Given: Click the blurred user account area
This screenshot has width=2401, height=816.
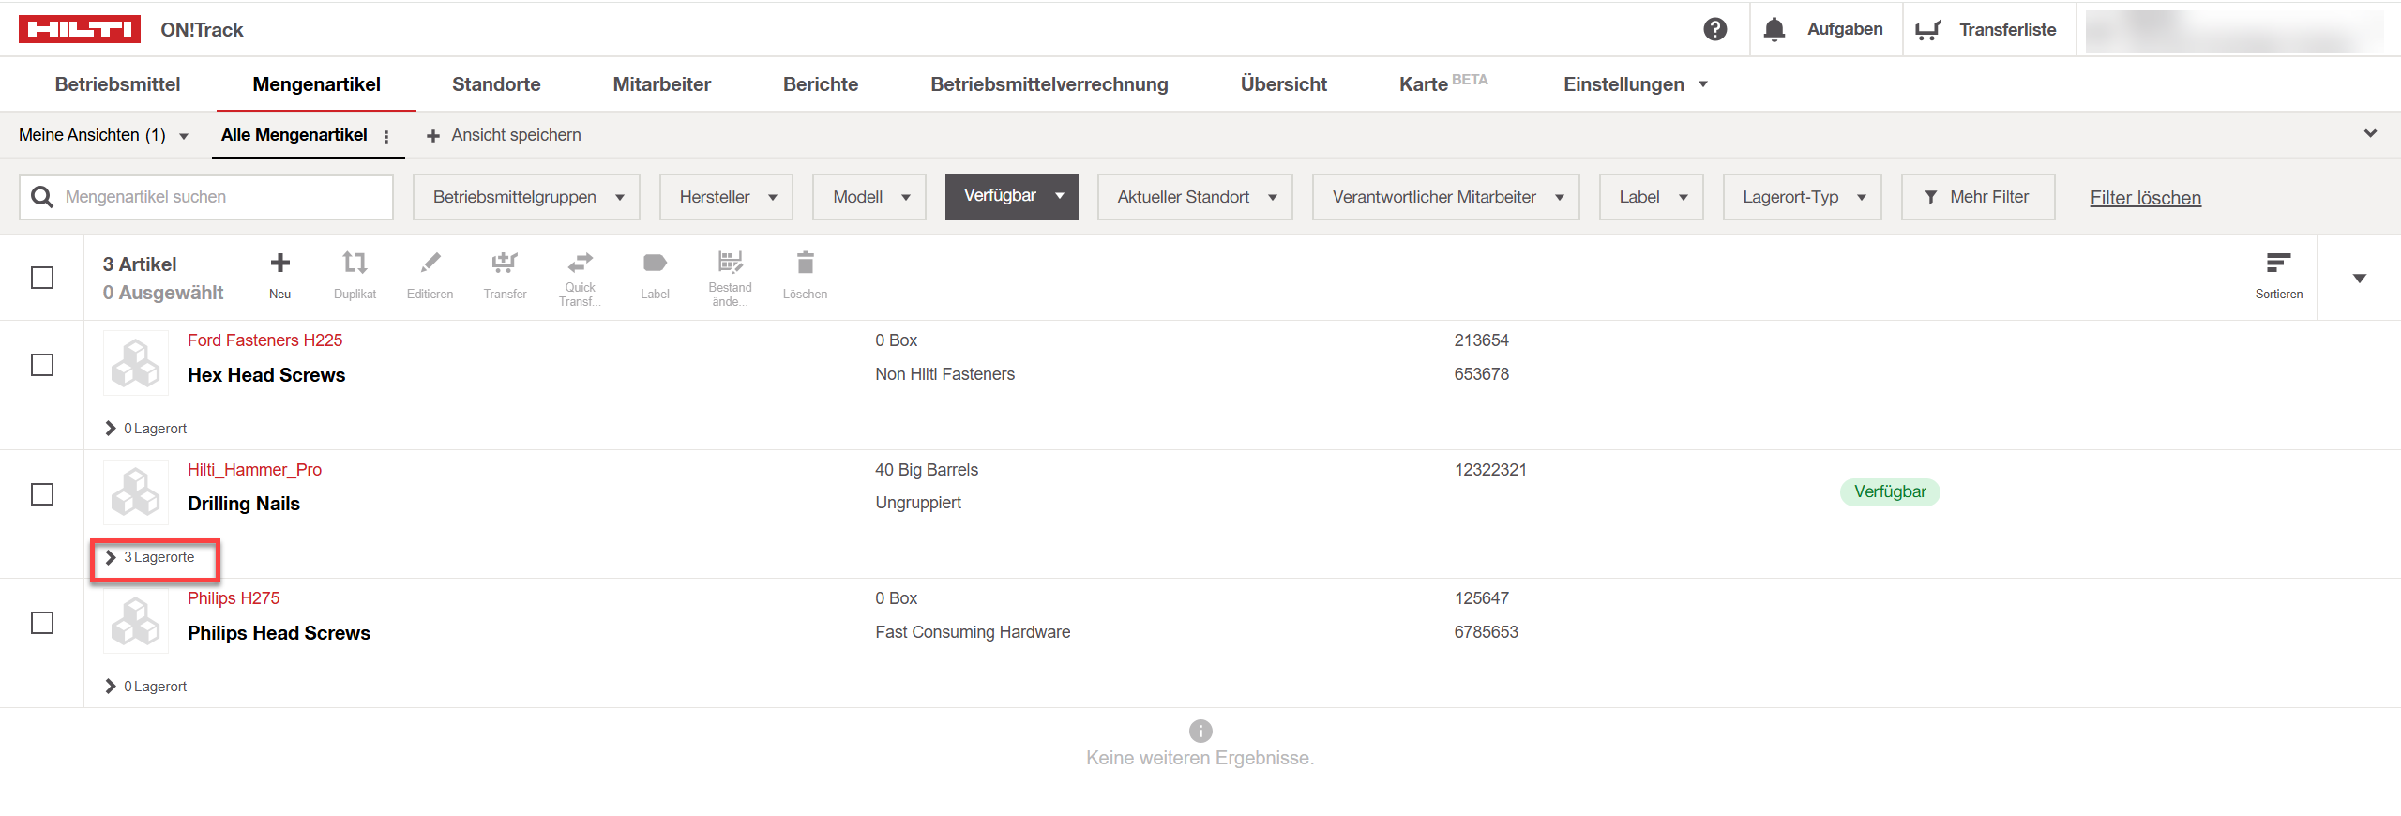Looking at the screenshot, I should (x=2235, y=30).
